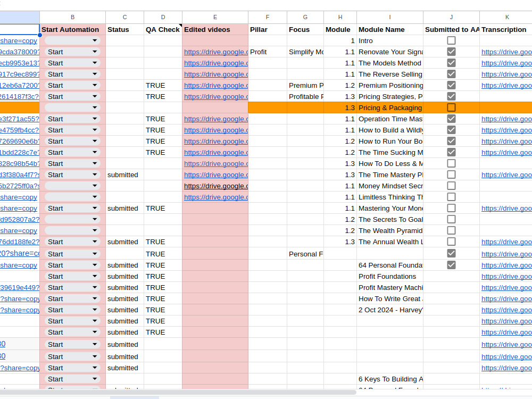
Task: Select the Premium P cell in Focus column
Action: 305,86
